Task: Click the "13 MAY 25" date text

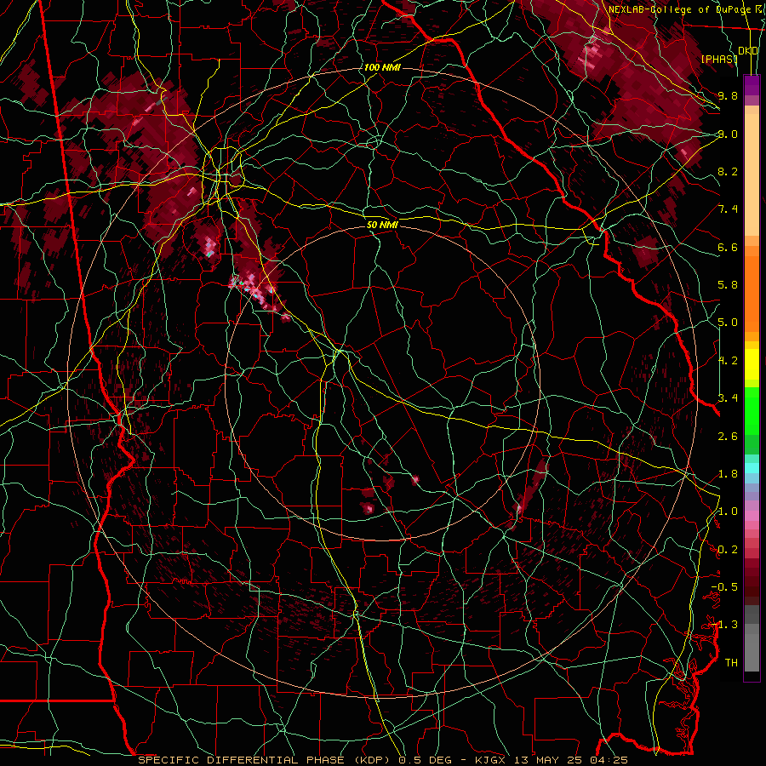Action: coord(550,760)
